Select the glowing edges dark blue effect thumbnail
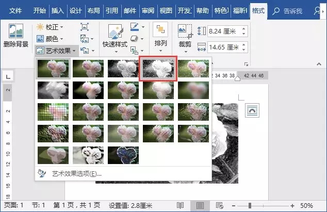This screenshot has width=327, height=212. point(123,155)
